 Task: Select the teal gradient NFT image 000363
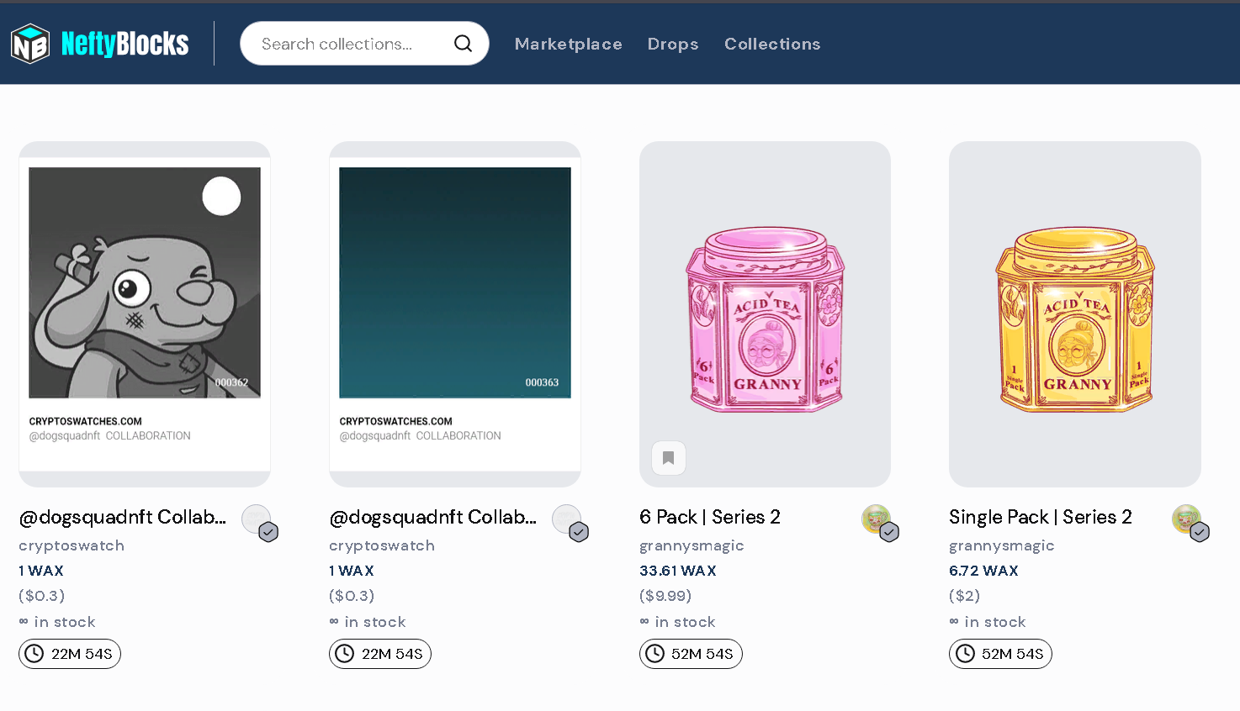(x=455, y=282)
